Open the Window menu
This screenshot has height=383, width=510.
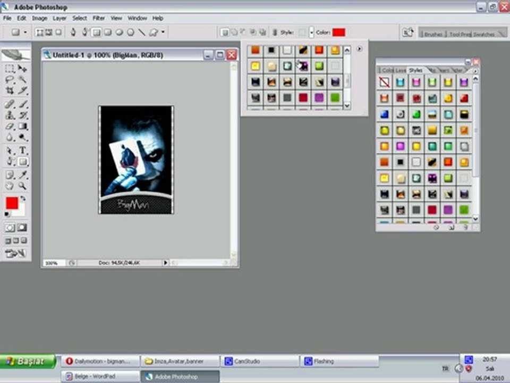pyautogui.click(x=137, y=18)
